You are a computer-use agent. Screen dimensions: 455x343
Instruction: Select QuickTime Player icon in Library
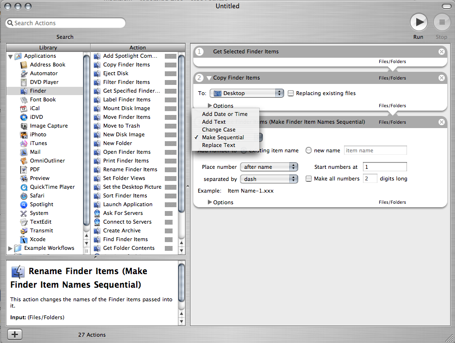[x=24, y=187]
